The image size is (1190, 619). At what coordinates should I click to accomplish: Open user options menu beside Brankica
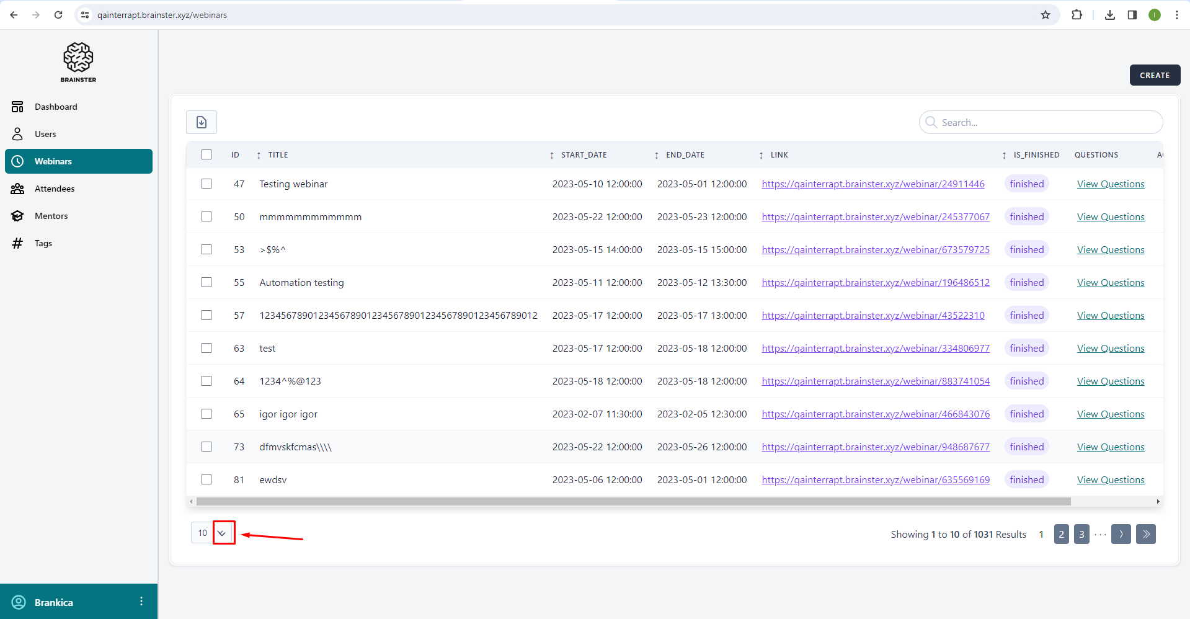(141, 601)
